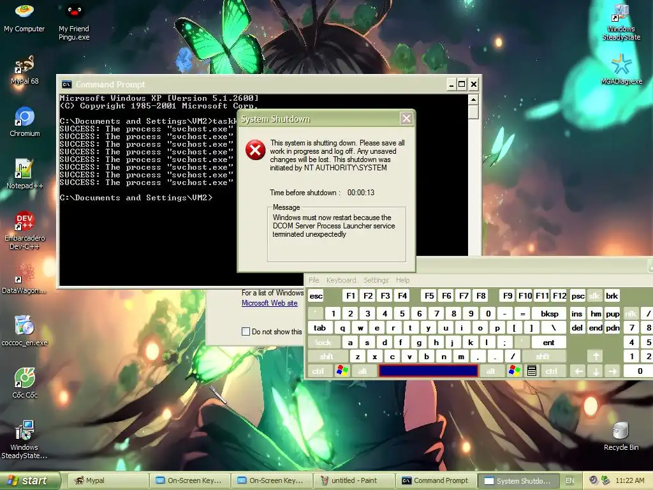Click the down arrow key on the On-Screen Keyboard

596,371
